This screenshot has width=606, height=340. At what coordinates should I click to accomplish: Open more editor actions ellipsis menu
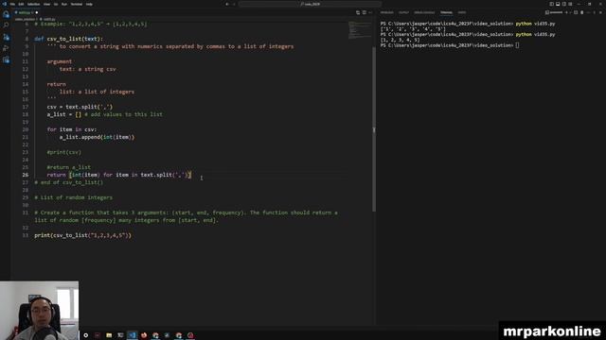pyautogui.click(x=370, y=12)
